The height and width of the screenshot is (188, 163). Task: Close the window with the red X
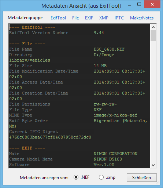(x=152, y=4)
